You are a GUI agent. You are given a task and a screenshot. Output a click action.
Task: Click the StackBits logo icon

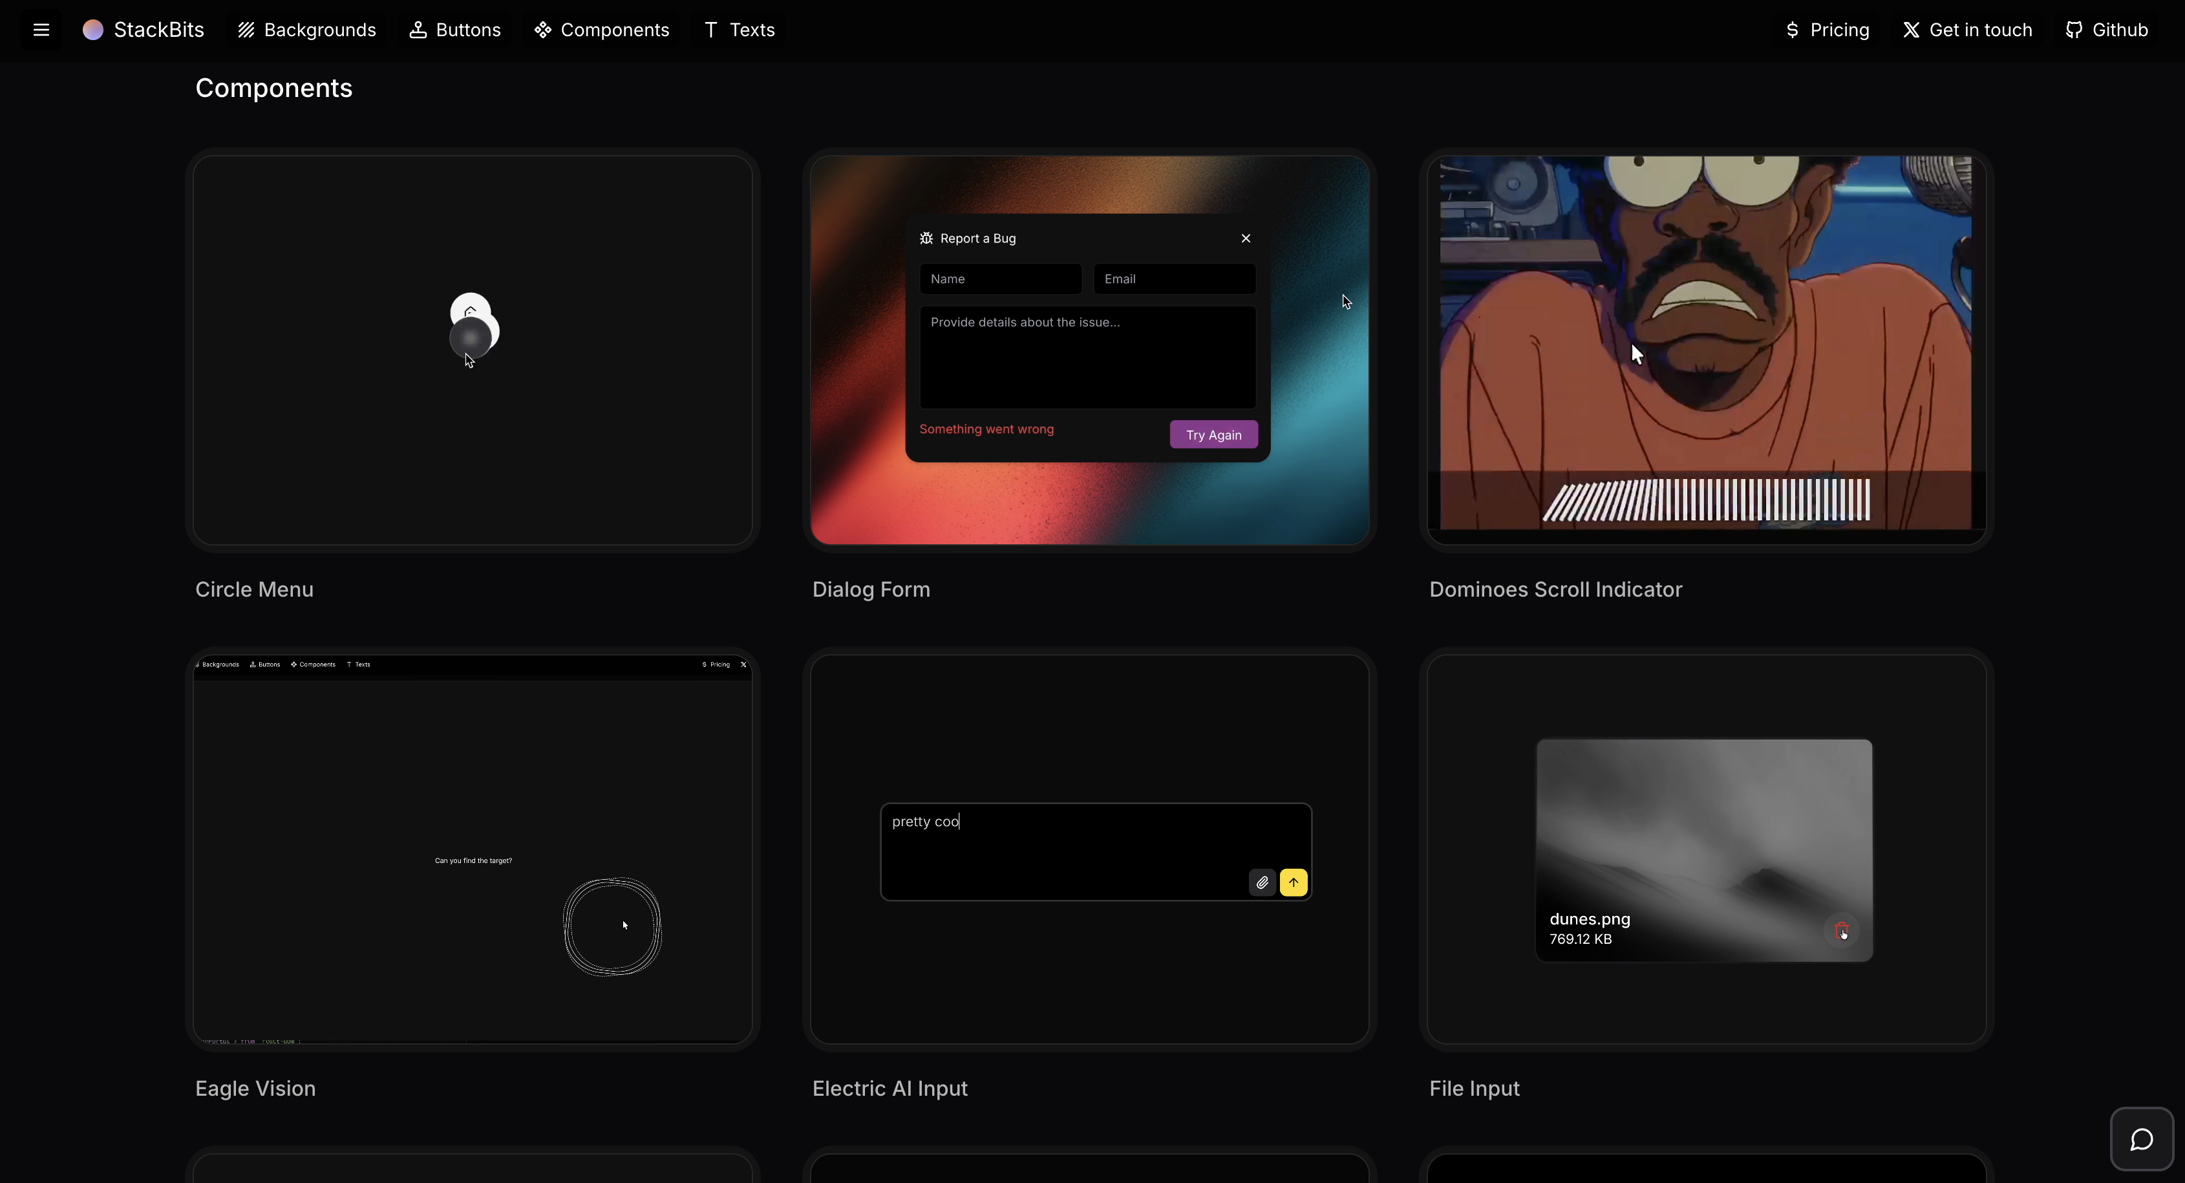coord(93,30)
